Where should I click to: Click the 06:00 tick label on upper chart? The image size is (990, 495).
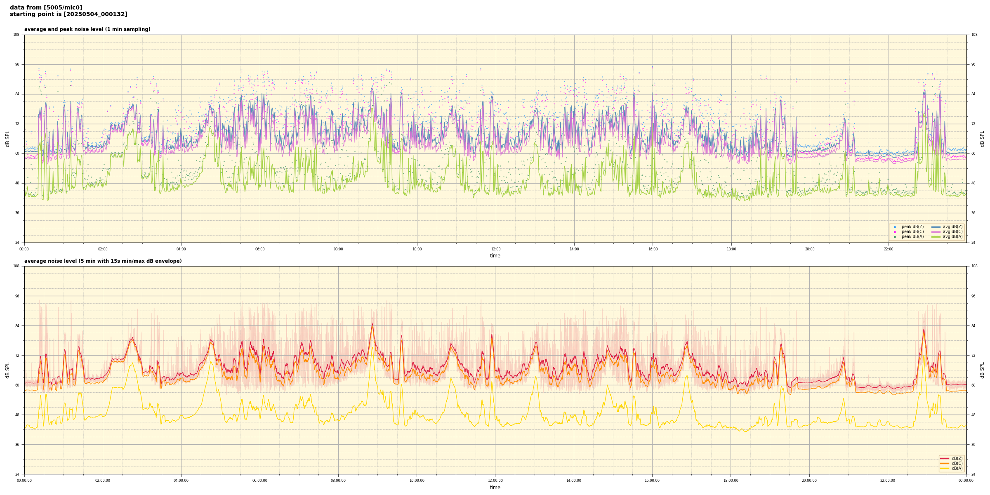(260, 249)
